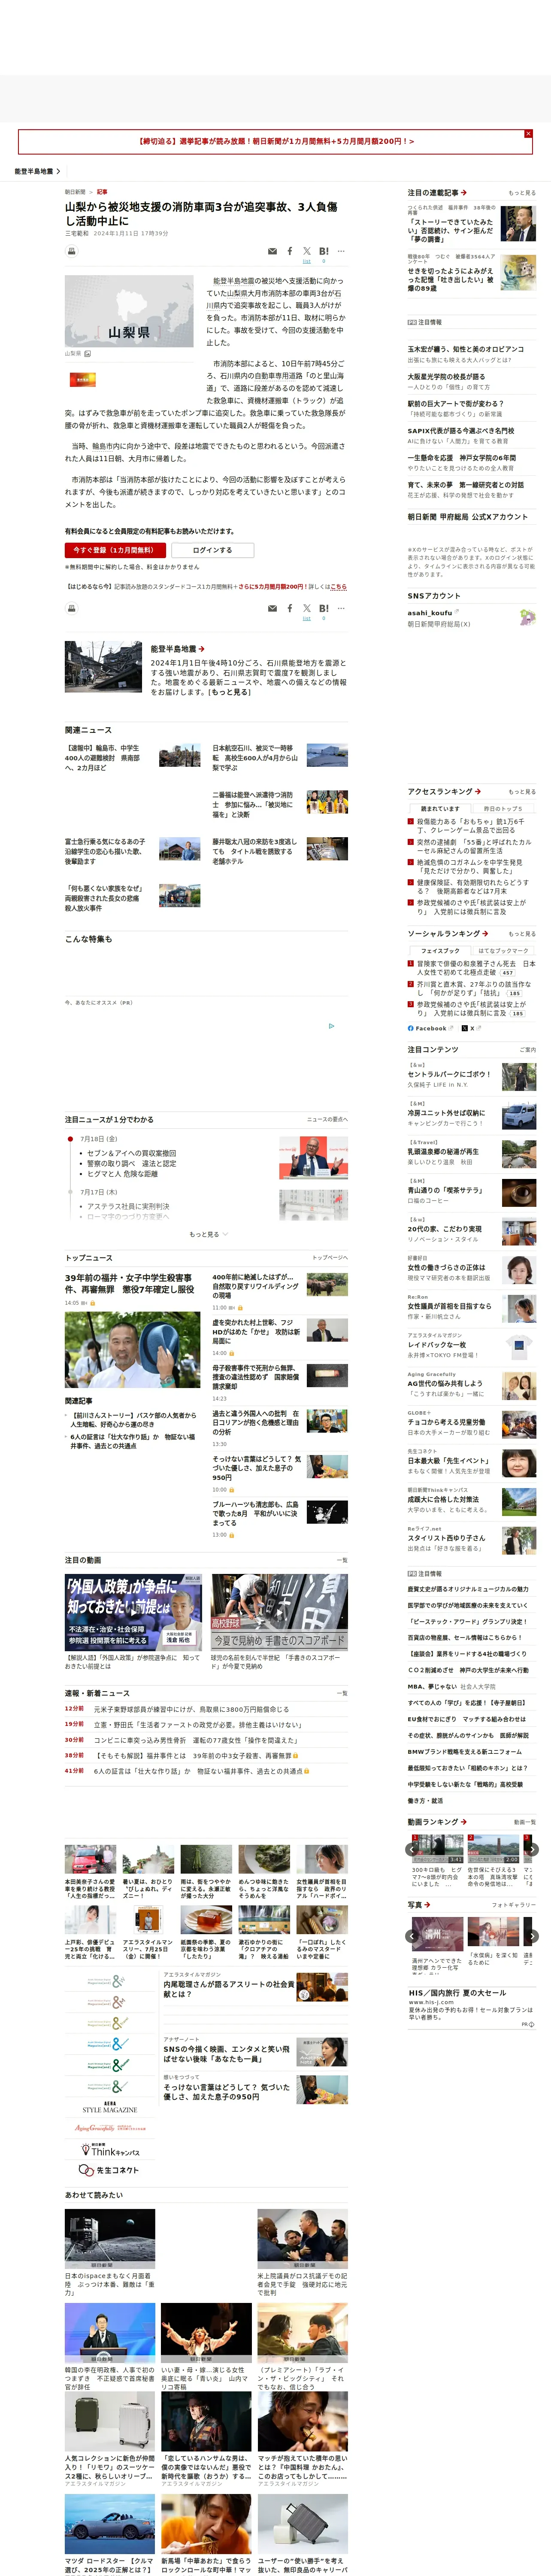Play the 外国人政策が争点に video thumbnail

point(133,1612)
